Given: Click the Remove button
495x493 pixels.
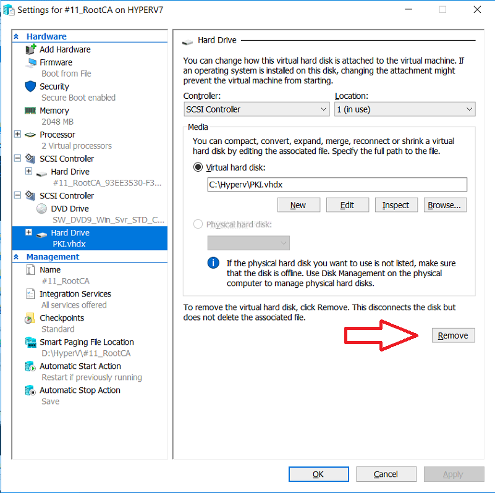Looking at the screenshot, I should click(454, 335).
